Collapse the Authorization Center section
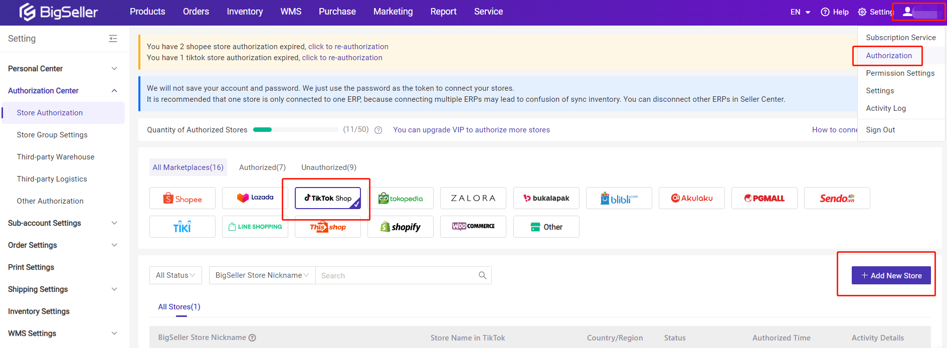Image resolution: width=947 pixels, height=348 pixels. coord(114,91)
